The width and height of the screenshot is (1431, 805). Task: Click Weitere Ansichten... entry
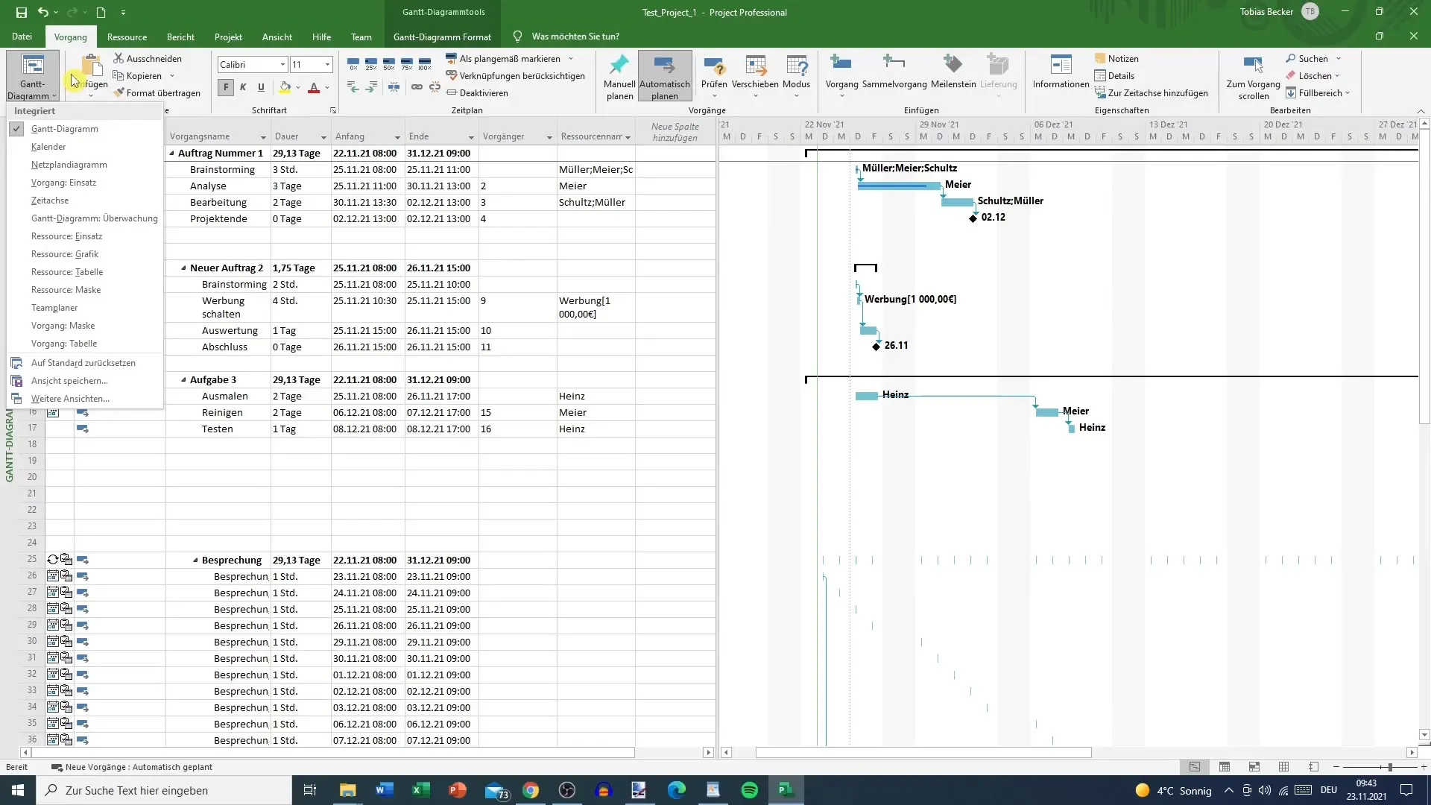pyautogui.click(x=70, y=399)
